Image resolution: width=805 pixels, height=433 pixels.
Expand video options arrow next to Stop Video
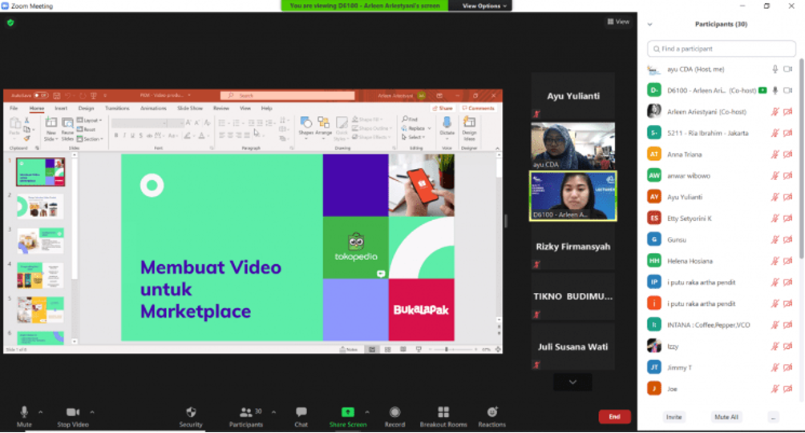92,412
